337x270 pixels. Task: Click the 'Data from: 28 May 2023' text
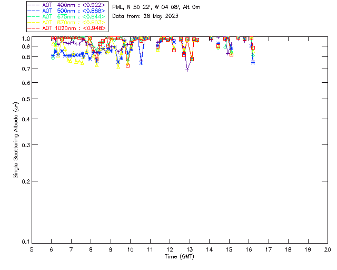[145, 16]
